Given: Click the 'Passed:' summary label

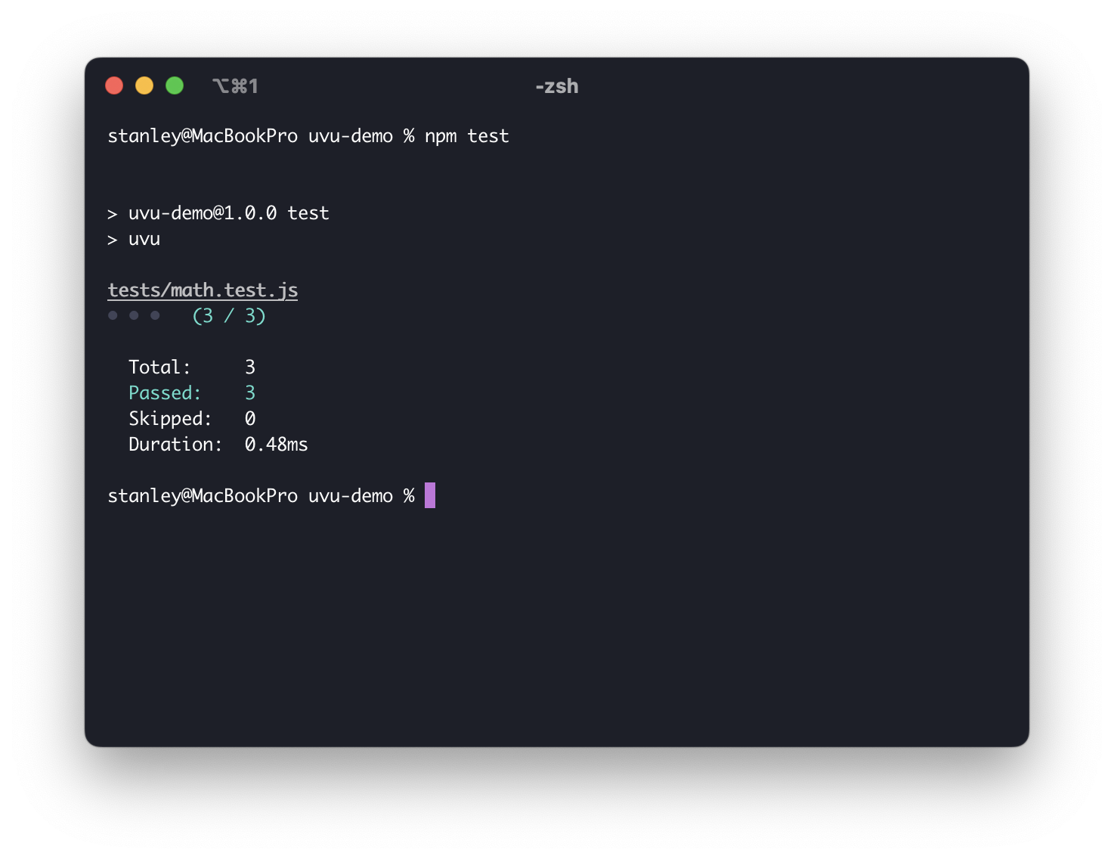Looking at the screenshot, I should click(x=165, y=393).
